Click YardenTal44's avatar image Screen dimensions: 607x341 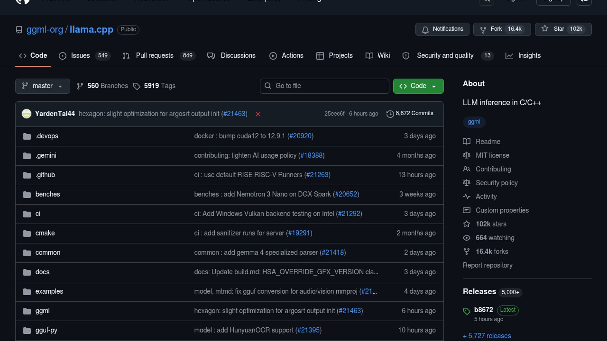[x=27, y=114]
